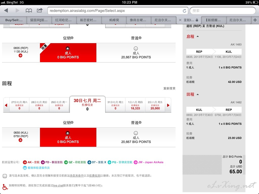The height and width of the screenshot is (194, 259).
Task: Click flight number AK 1482
Action: point(236,103)
